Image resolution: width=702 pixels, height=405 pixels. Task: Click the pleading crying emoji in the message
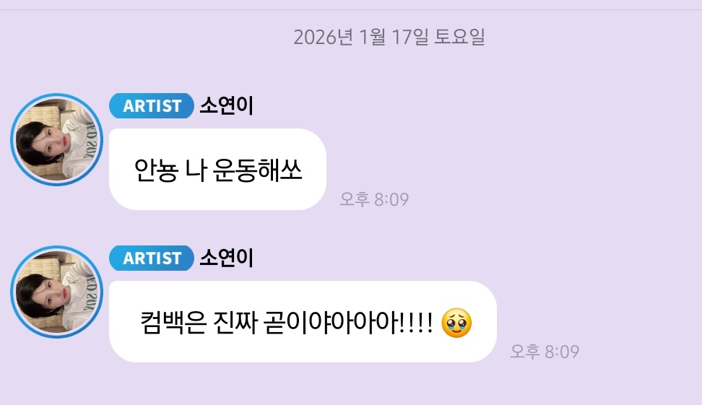[456, 323]
